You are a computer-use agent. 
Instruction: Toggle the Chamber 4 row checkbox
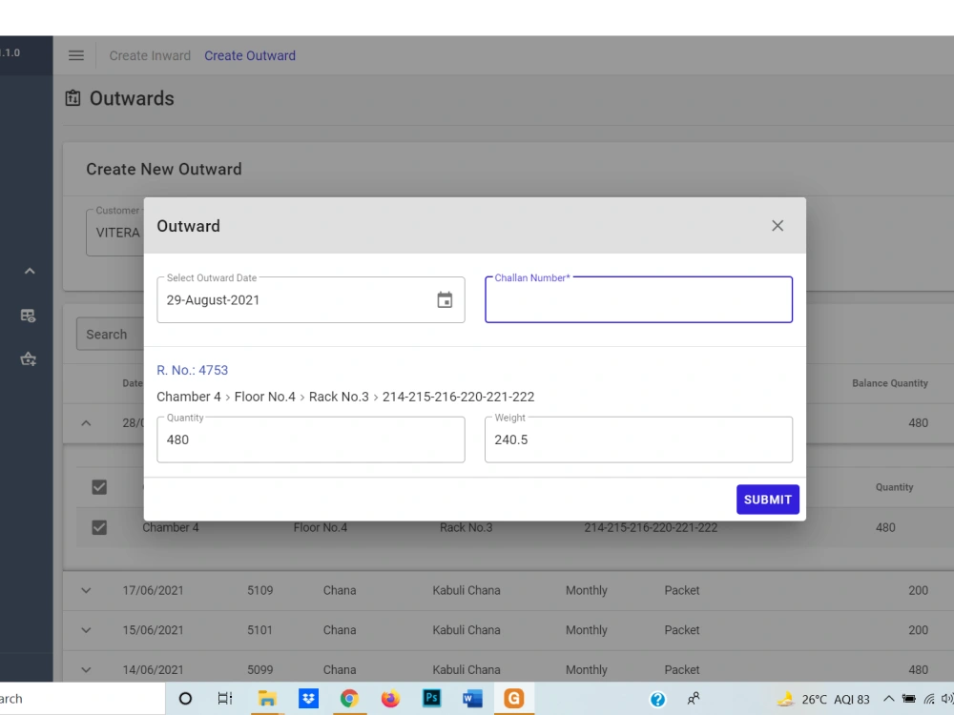99,527
